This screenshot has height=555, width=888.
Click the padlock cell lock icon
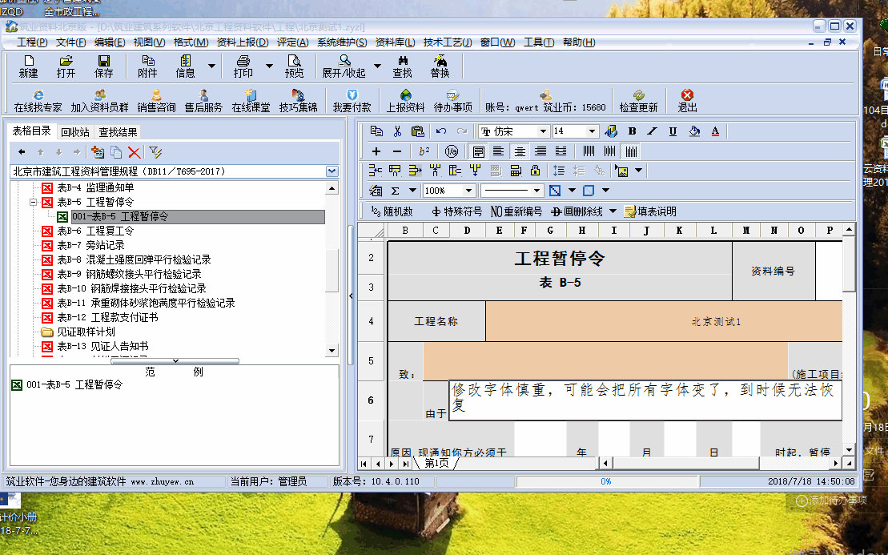(535, 170)
